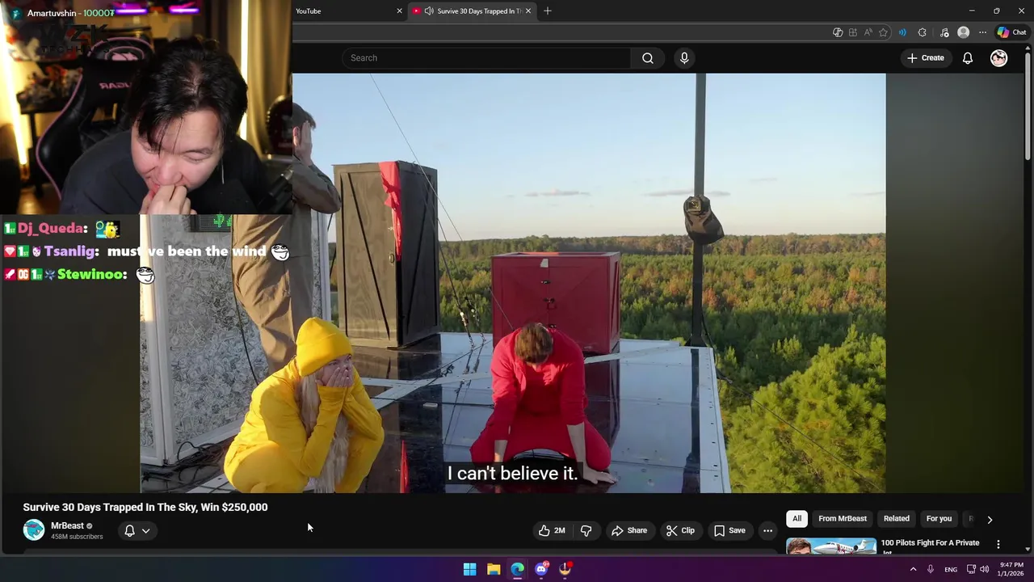Click inside the YouTube Search field
Image resolution: width=1034 pixels, height=582 pixels.
pos(486,58)
